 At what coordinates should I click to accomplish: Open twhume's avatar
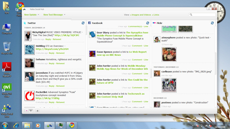pos(29,63)
